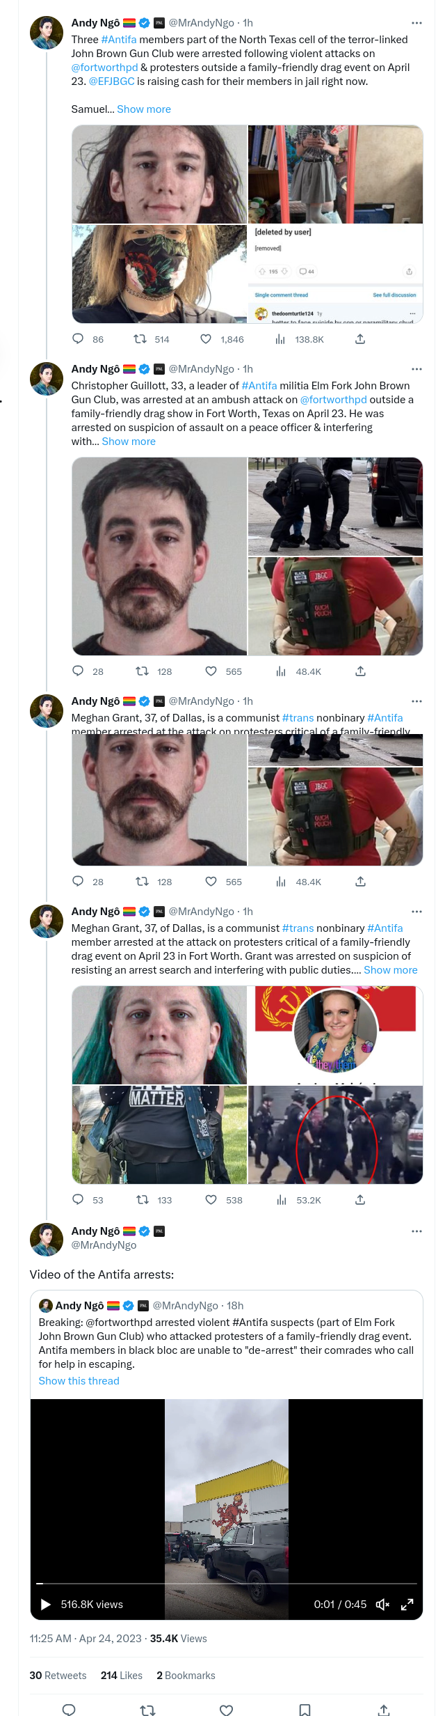
Task: Retweet the Christopher Guillott tweet with 128 retweets
Action: click(142, 671)
